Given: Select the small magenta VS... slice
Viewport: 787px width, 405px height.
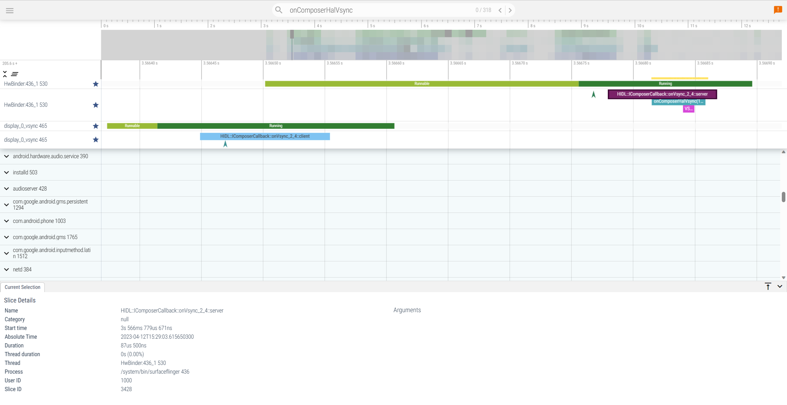Looking at the screenshot, I should (x=689, y=109).
